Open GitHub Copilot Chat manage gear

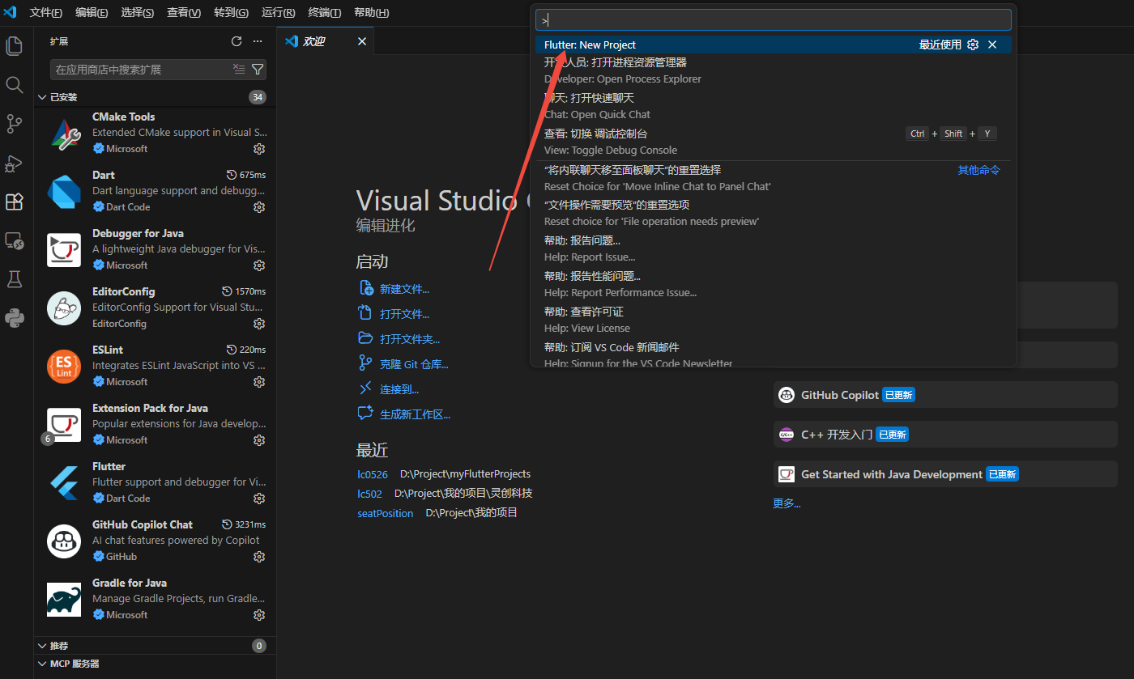tap(259, 557)
